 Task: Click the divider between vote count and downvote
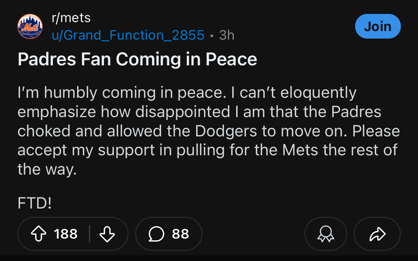point(90,234)
